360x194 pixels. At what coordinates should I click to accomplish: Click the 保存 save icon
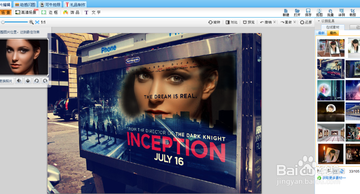click(x=308, y=13)
